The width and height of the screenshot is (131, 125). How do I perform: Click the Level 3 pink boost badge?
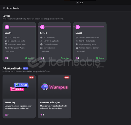pyautogui.click(x=78, y=27)
